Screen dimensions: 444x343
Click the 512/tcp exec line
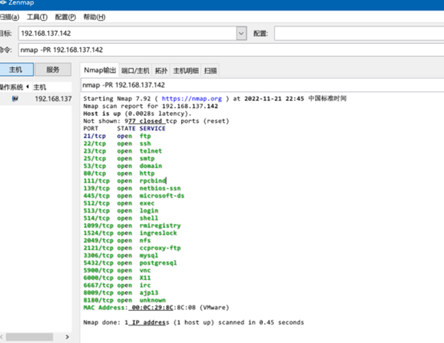coord(119,203)
